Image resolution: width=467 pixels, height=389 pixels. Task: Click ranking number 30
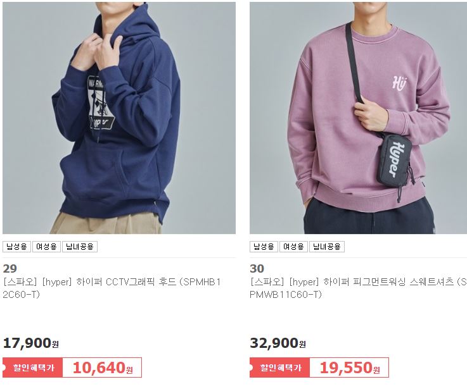click(257, 269)
